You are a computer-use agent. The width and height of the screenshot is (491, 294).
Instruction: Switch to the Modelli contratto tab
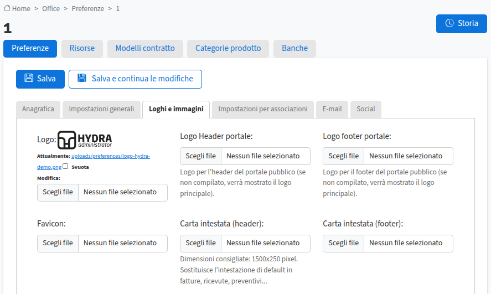[145, 48]
